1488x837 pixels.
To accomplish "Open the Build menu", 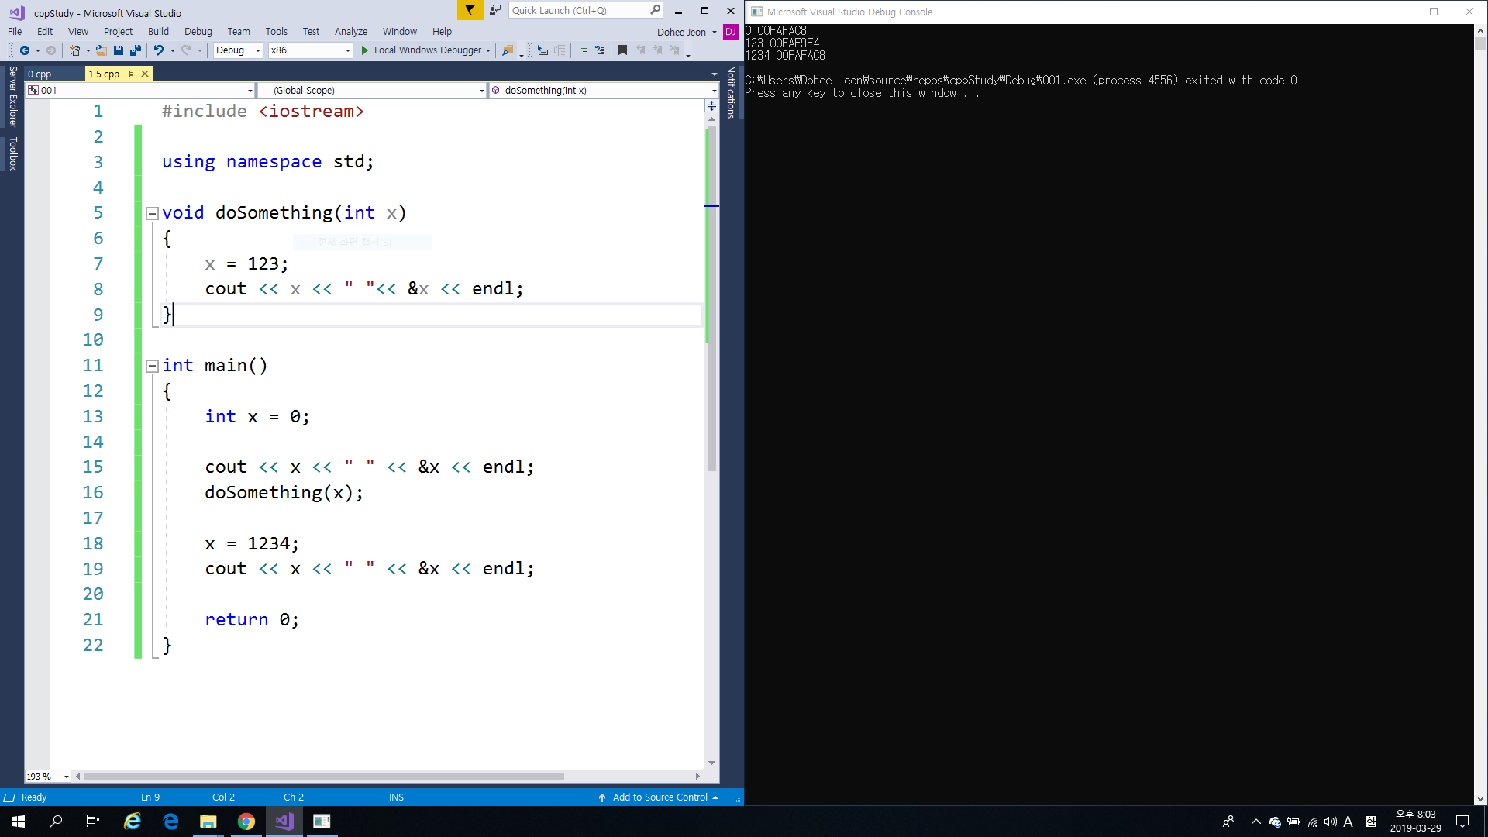I will pyautogui.click(x=158, y=32).
